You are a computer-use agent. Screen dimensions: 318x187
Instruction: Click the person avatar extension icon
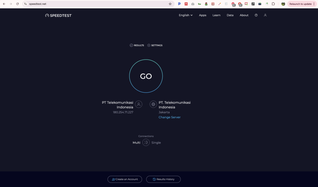point(206,4)
